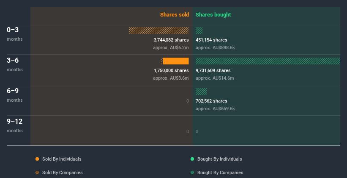This screenshot has width=347, height=178.
Task: Click the orange Sold By Individuals legend dot
Action: click(37, 159)
